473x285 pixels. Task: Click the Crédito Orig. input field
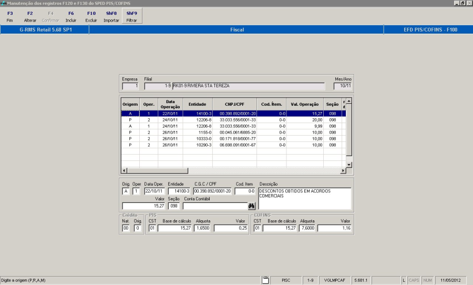tap(138, 228)
